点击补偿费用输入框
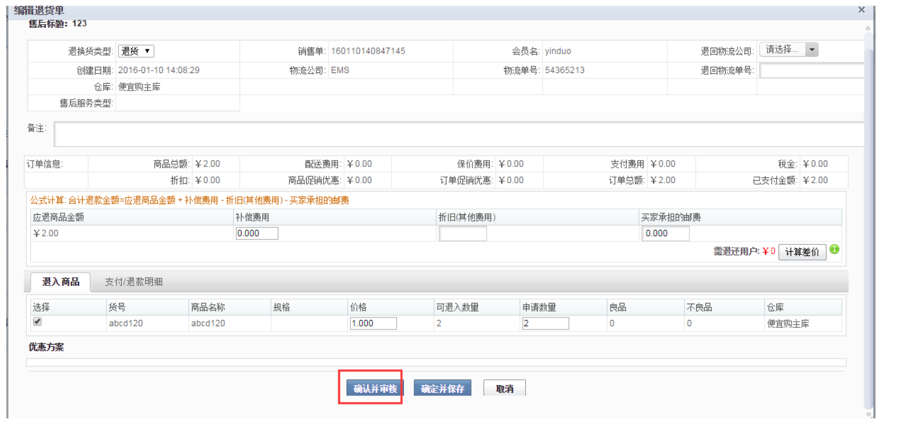This screenshot has height=437, width=904. click(256, 233)
